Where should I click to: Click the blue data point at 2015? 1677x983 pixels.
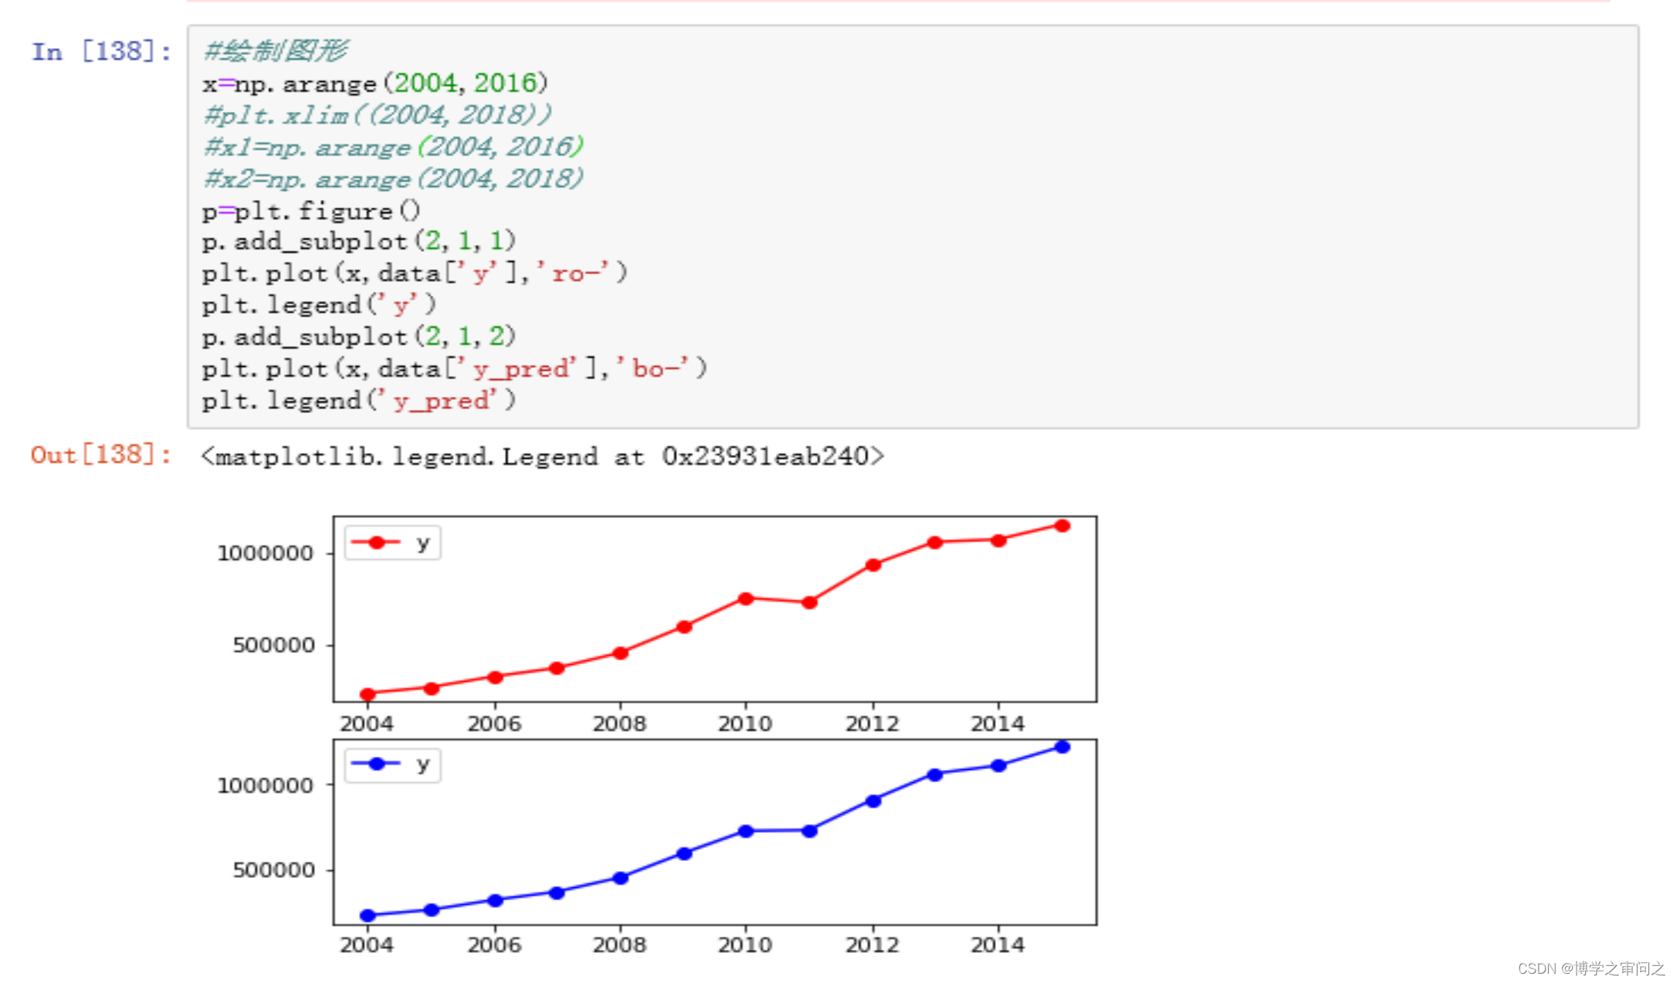pos(1062,747)
